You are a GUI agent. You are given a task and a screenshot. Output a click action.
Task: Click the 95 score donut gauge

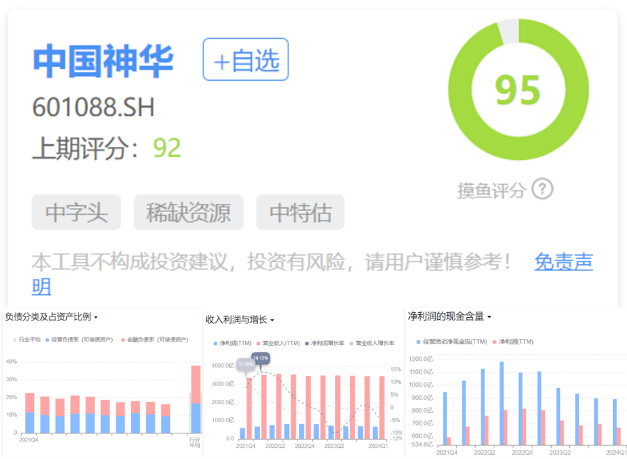coord(518,90)
